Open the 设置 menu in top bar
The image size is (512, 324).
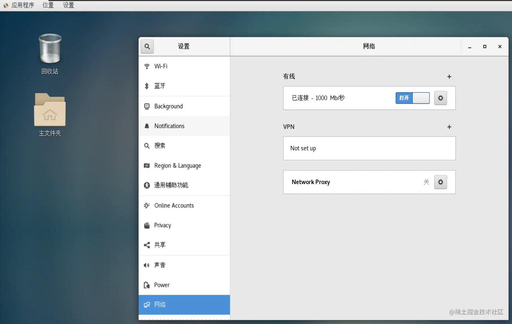point(68,5)
